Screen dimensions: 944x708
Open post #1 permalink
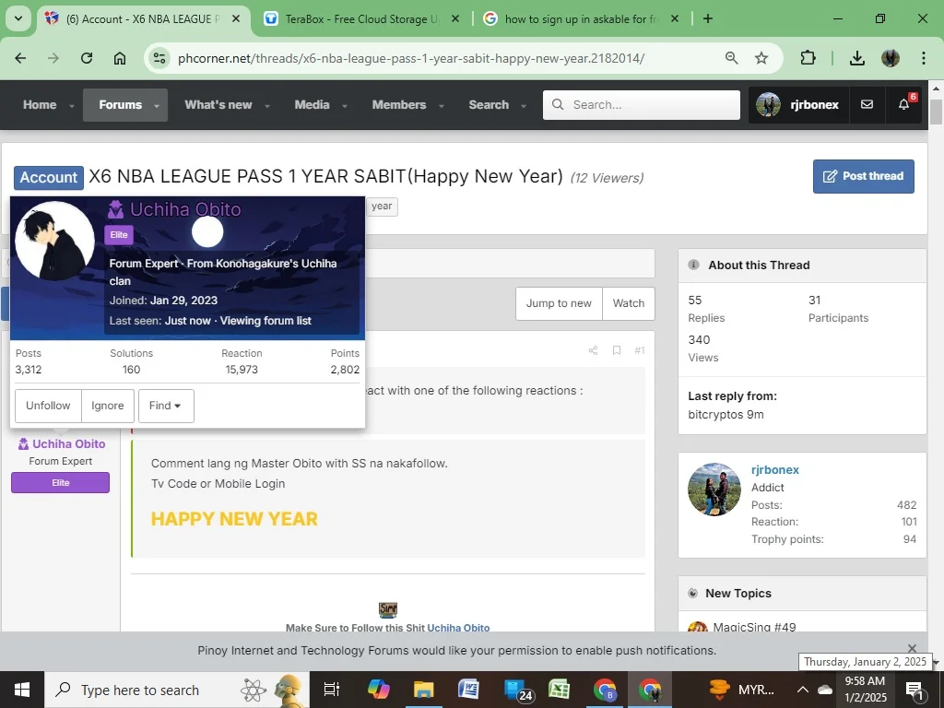pos(640,350)
